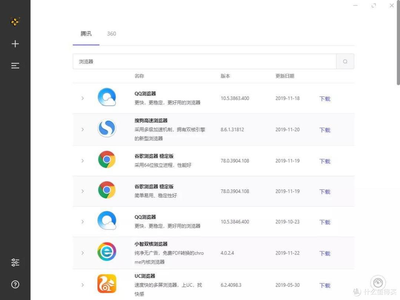400x300 pixels.
Task: Click the date 2019-10-23
Action: click(287, 222)
